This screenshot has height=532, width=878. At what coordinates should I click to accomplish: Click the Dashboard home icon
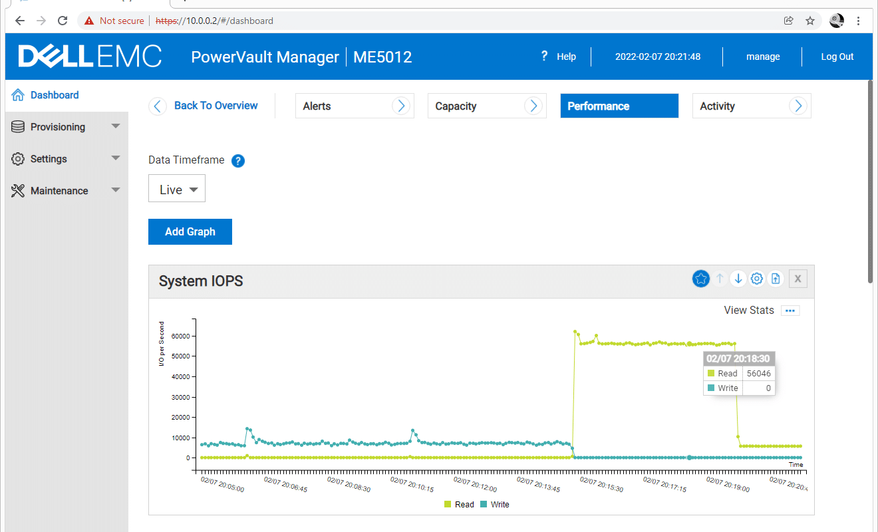(18, 95)
